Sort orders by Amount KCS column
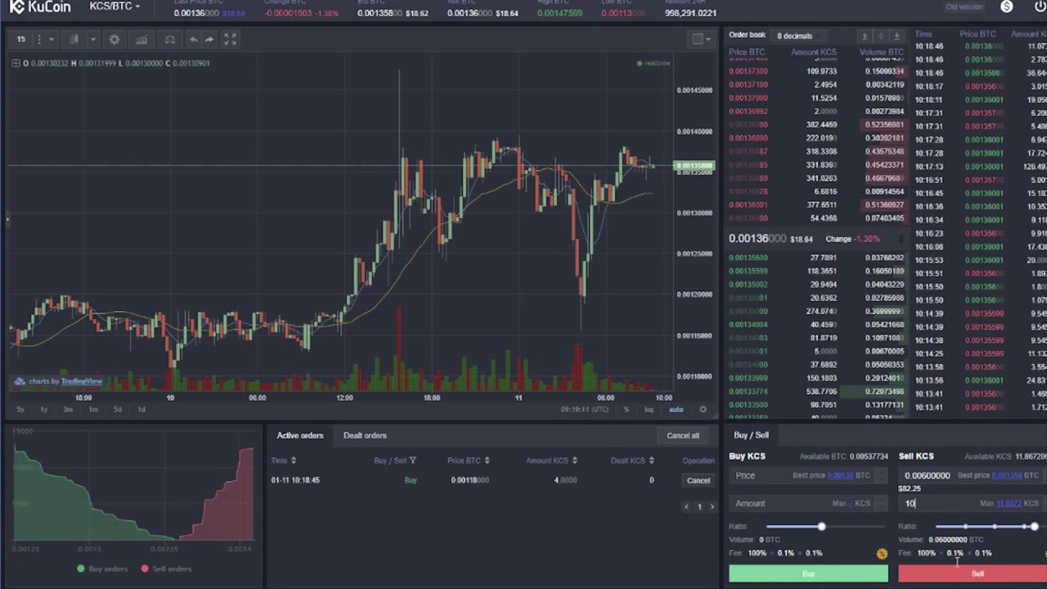This screenshot has width=1047, height=589. [x=552, y=461]
